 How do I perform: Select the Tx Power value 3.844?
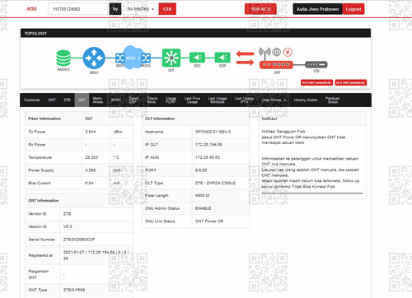click(91, 132)
